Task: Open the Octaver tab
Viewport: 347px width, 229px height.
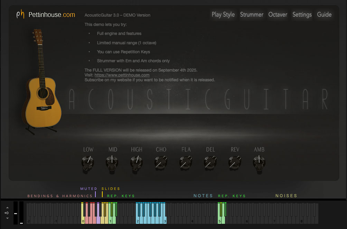Action: (278, 15)
